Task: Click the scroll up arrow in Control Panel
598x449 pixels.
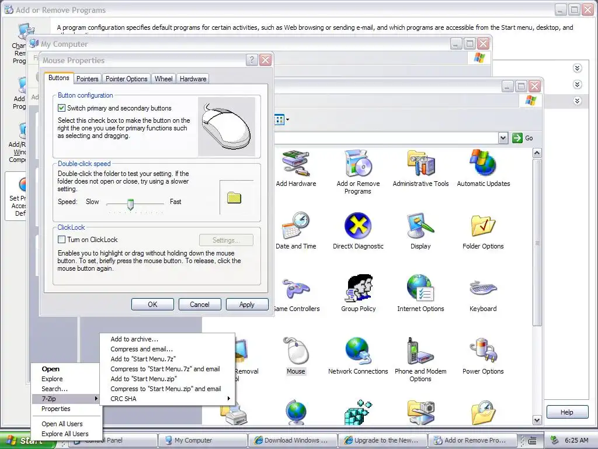Action: point(537,154)
